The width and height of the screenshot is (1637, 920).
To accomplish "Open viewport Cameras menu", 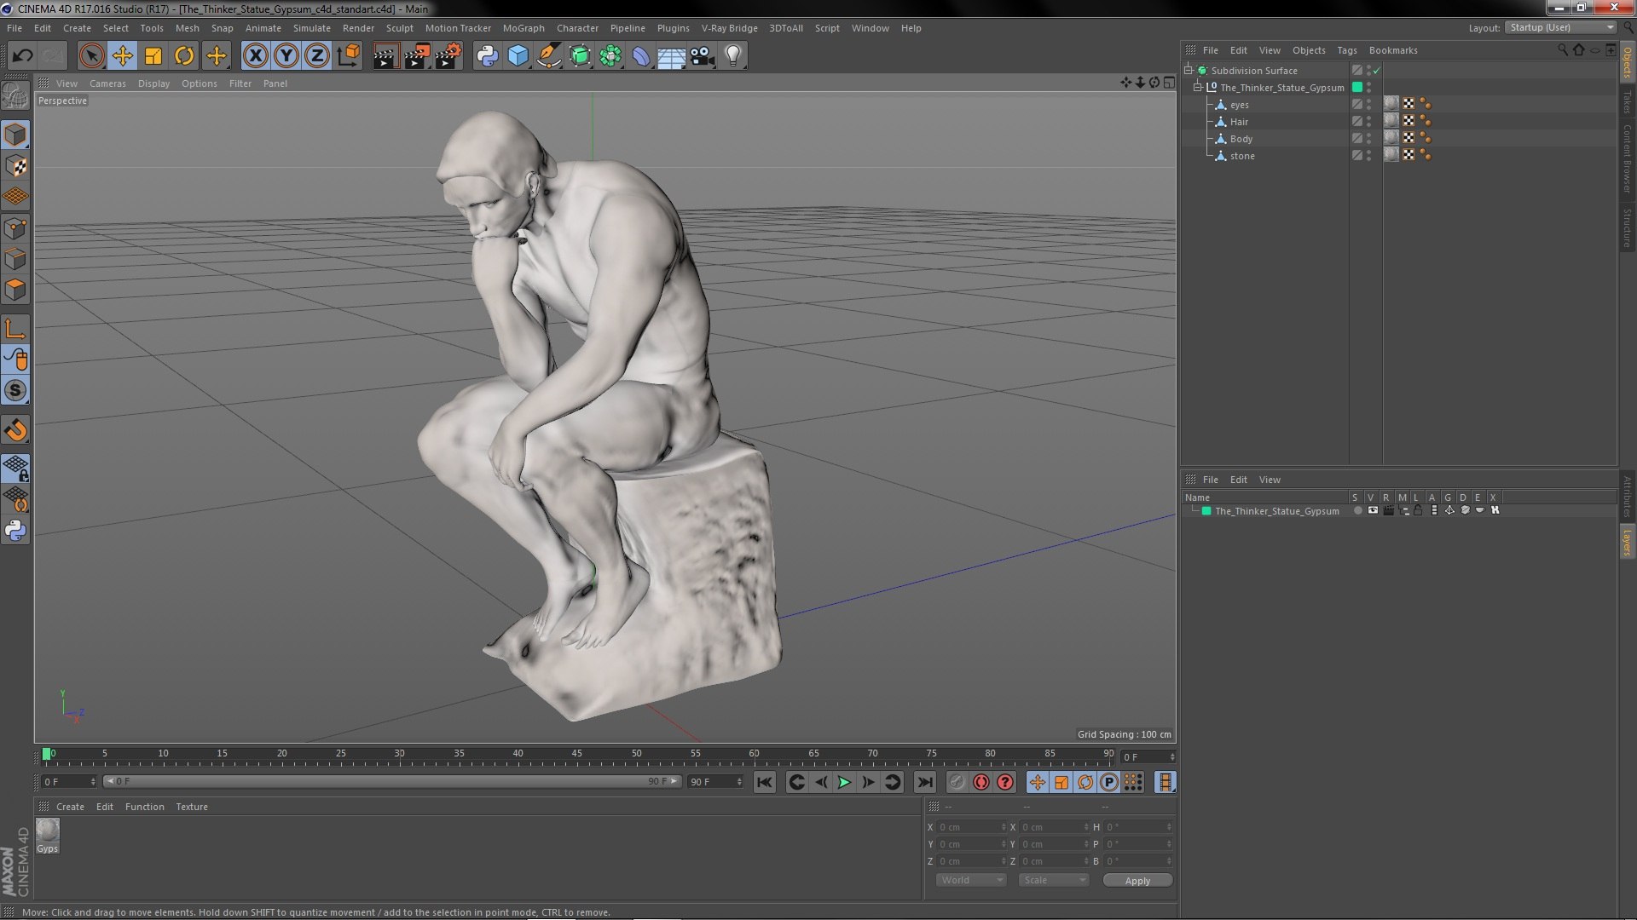I will tap(107, 83).
